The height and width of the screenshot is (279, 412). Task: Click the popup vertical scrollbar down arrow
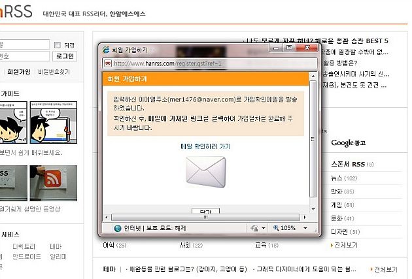313,209
